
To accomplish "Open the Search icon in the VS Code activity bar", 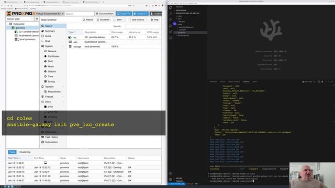I will tap(171, 14).
